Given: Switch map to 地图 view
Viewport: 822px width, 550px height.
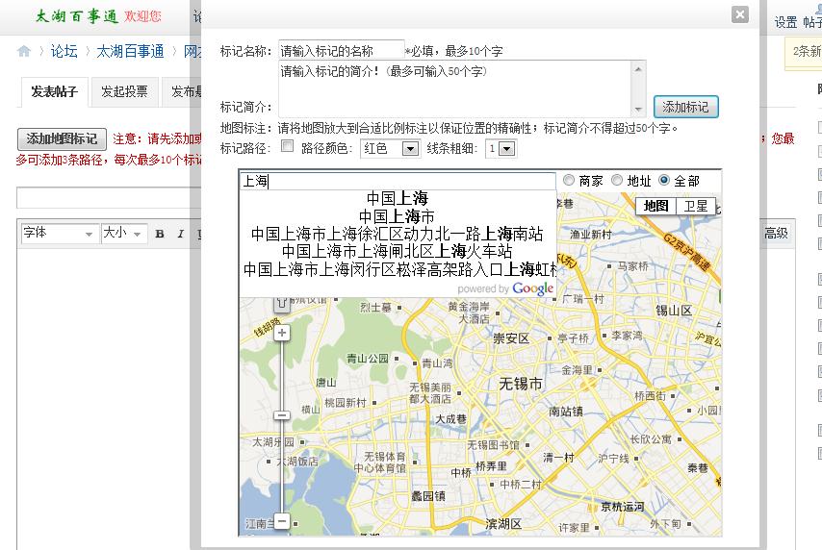Looking at the screenshot, I should 655,206.
